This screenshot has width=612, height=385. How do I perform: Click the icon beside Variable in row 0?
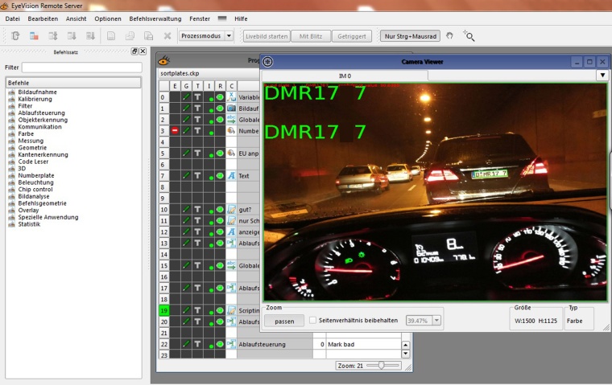[231, 96]
